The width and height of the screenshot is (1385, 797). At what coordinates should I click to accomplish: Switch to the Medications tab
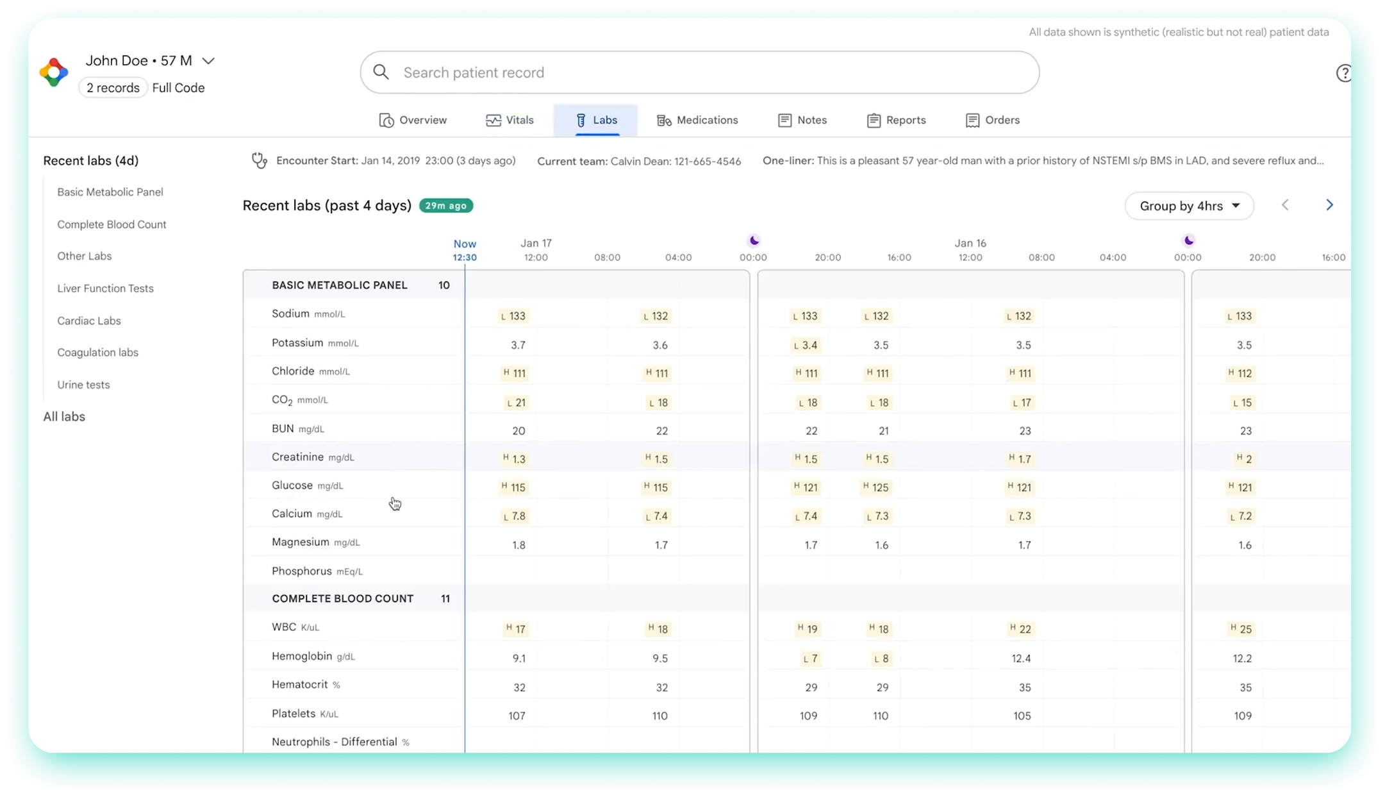[697, 121]
